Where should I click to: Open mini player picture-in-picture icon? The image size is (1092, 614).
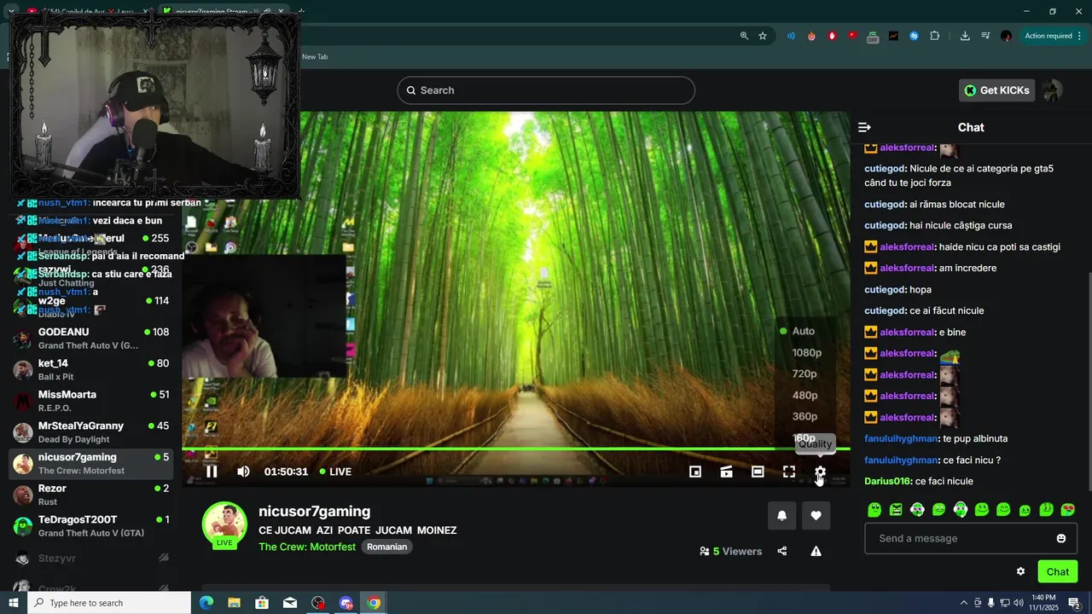click(695, 472)
